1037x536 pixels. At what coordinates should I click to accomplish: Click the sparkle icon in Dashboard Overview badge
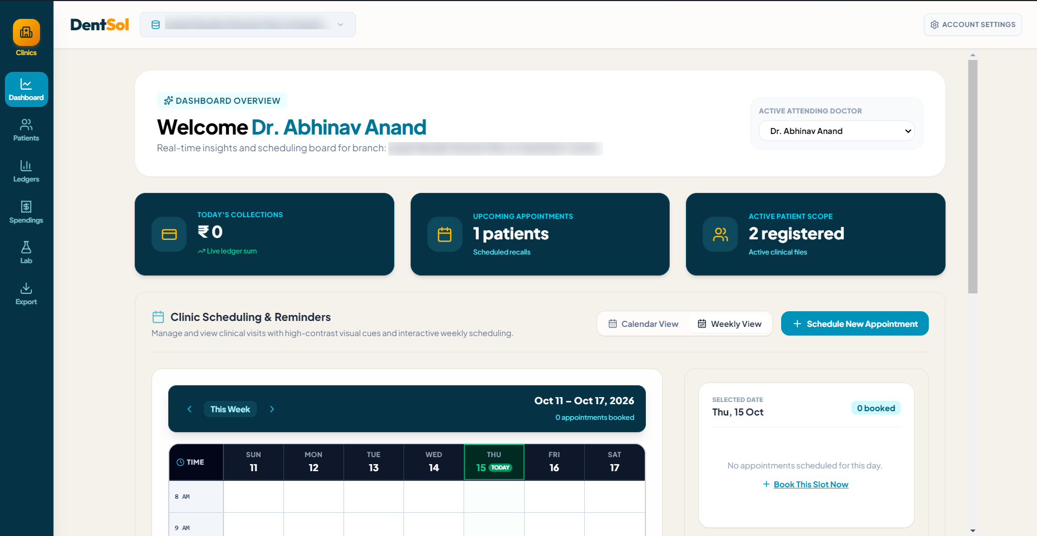point(168,100)
